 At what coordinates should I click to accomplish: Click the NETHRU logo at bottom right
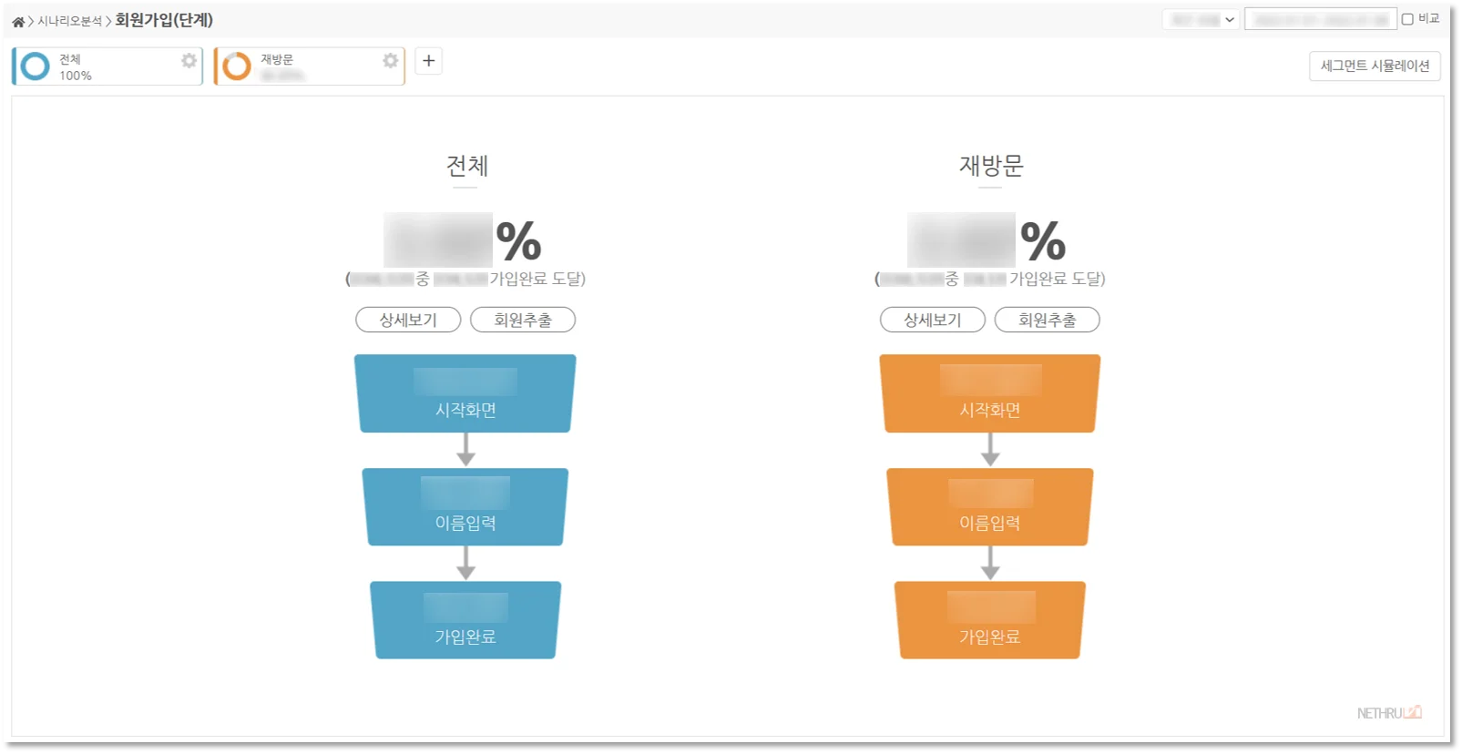[x=1388, y=713]
